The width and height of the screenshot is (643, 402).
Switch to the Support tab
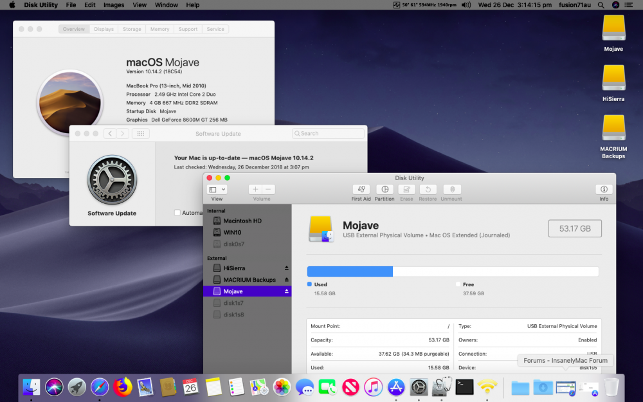click(188, 29)
